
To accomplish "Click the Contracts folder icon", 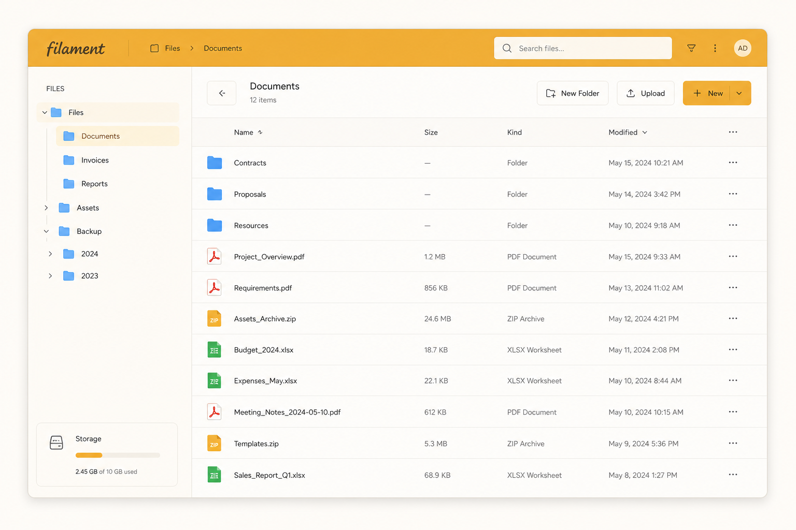I will point(215,163).
